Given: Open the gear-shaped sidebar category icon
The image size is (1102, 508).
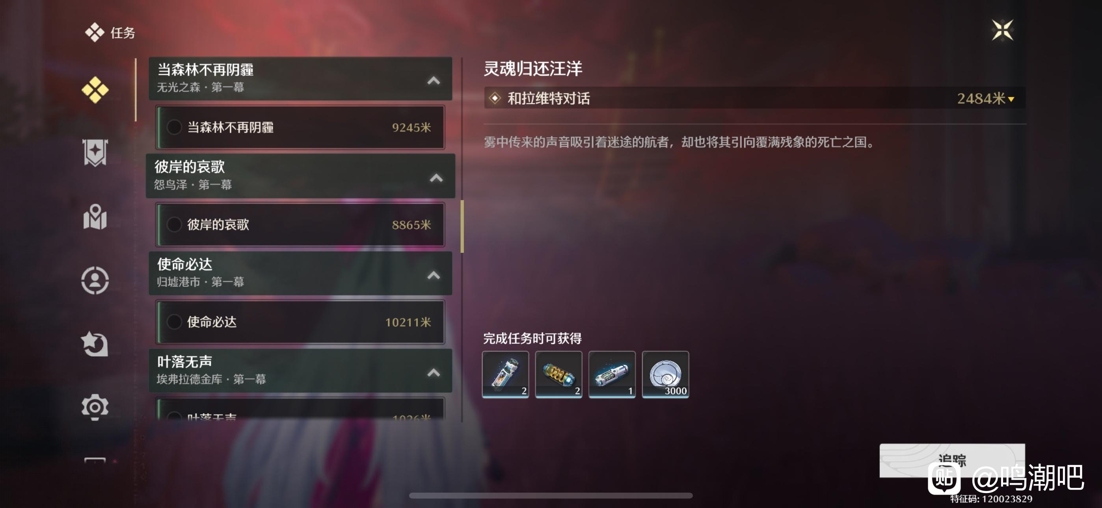Looking at the screenshot, I should coord(95,407).
